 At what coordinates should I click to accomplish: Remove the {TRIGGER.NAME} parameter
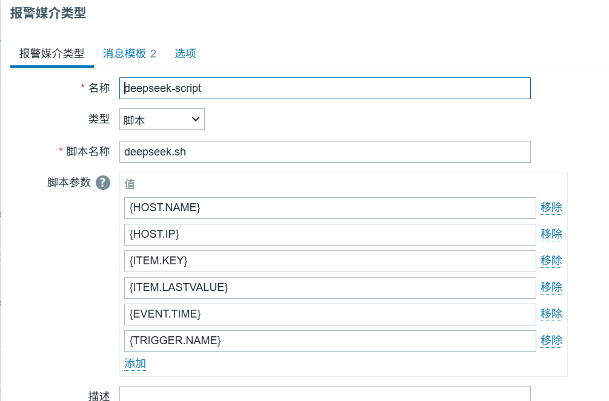pyautogui.click(x=551, y=341)
